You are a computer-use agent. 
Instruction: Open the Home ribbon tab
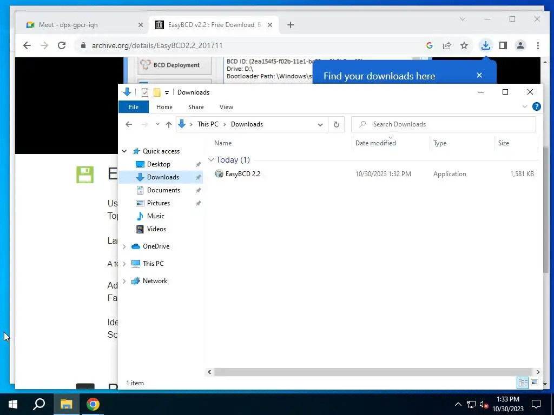(x=164, y=107)
